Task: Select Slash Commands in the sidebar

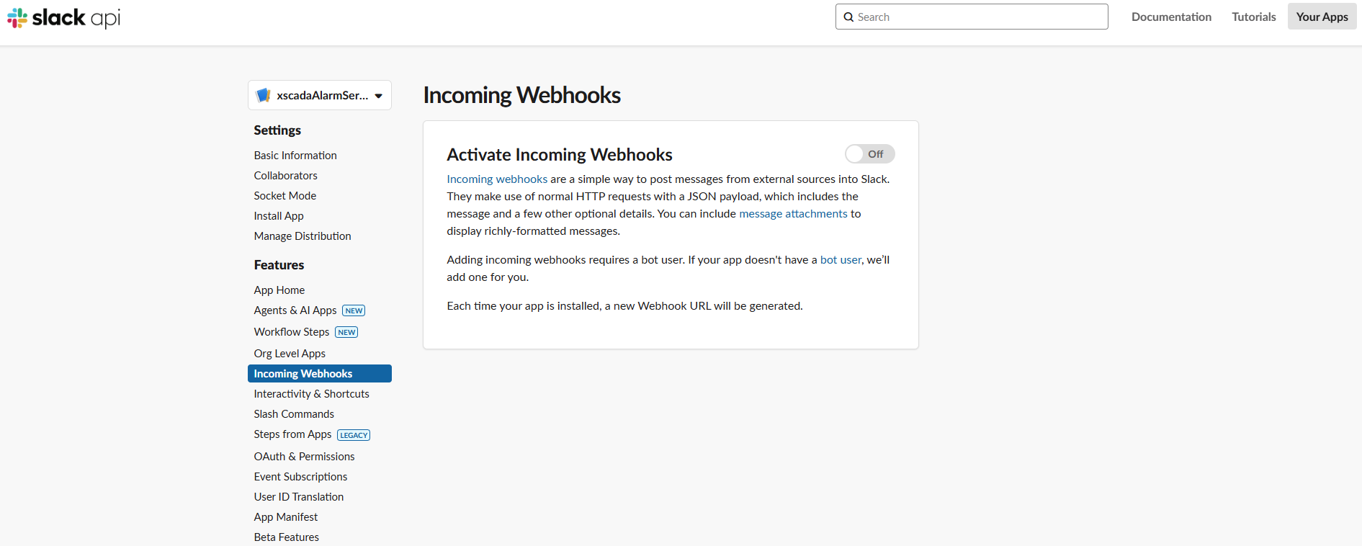Action: click(294, 414)
